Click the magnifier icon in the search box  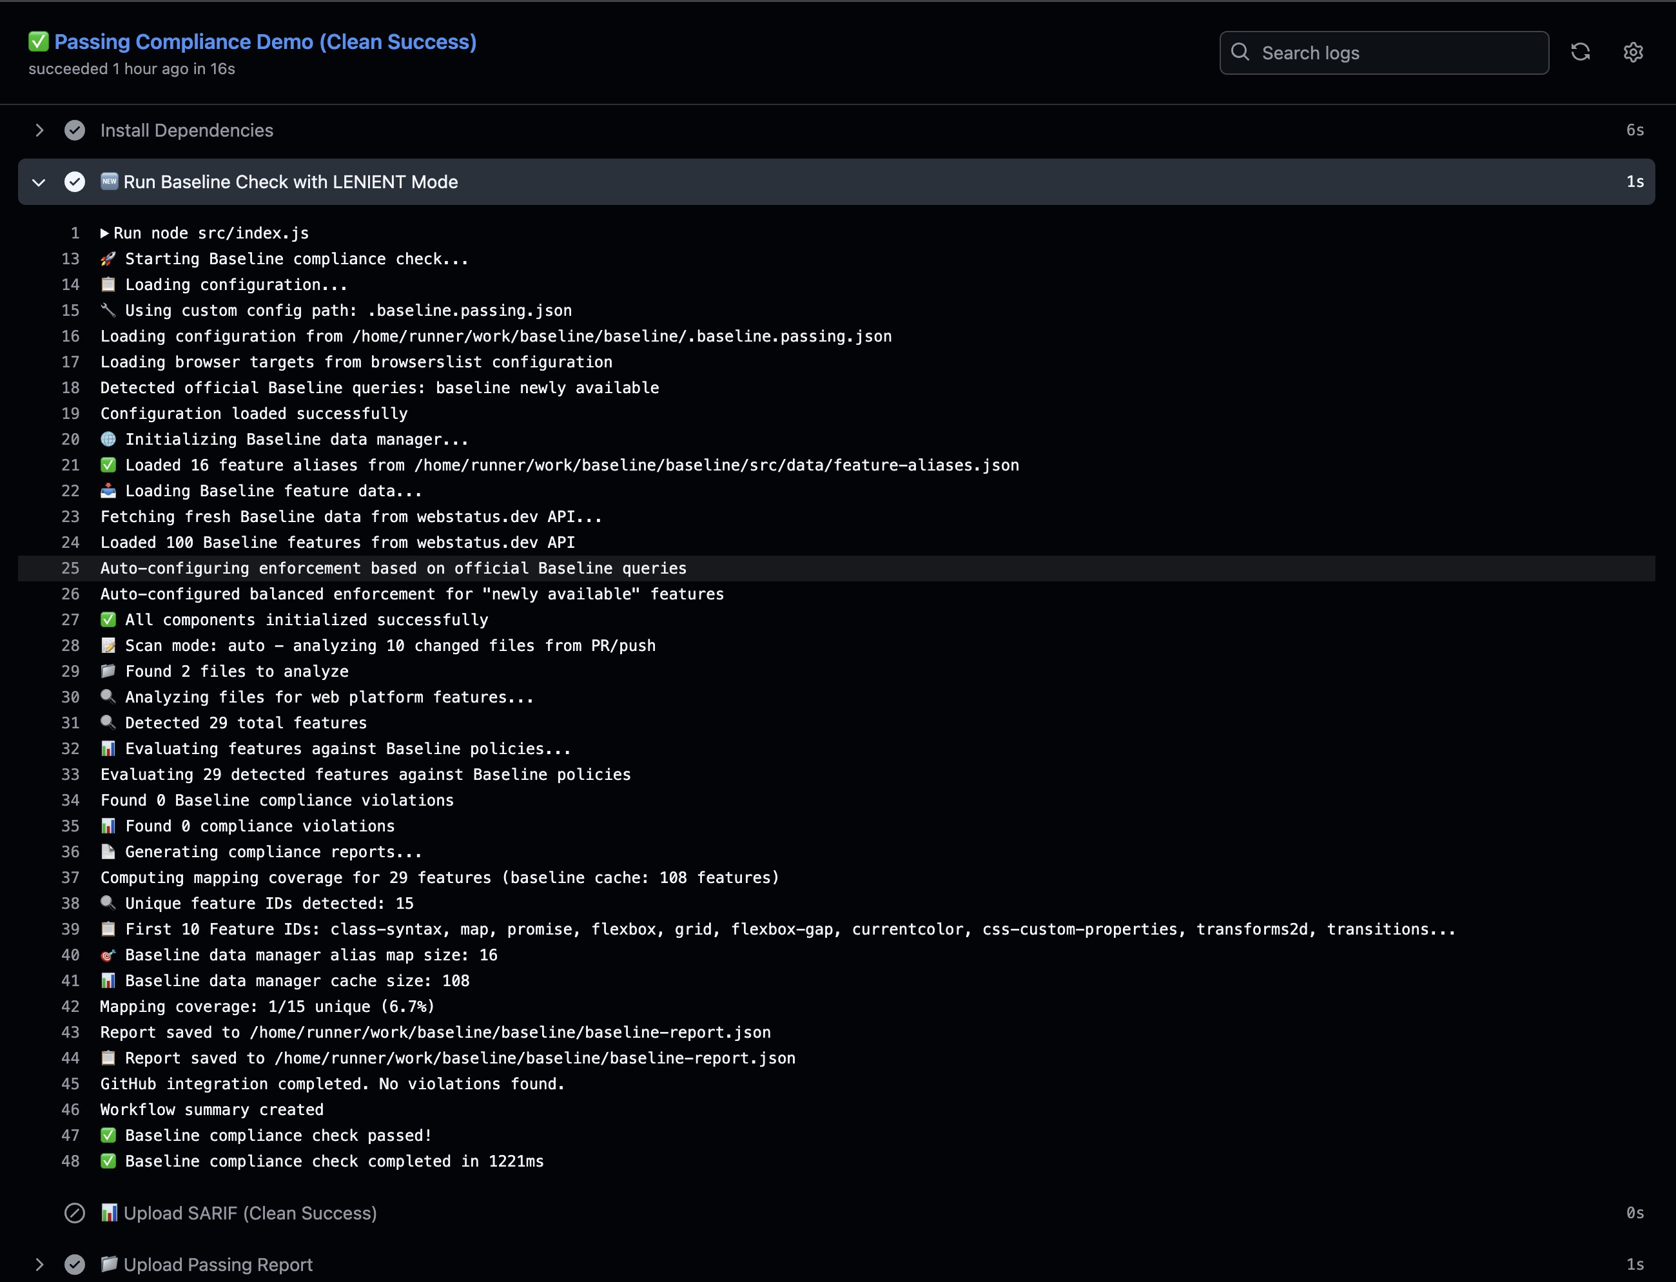[x=1240, y=52]
